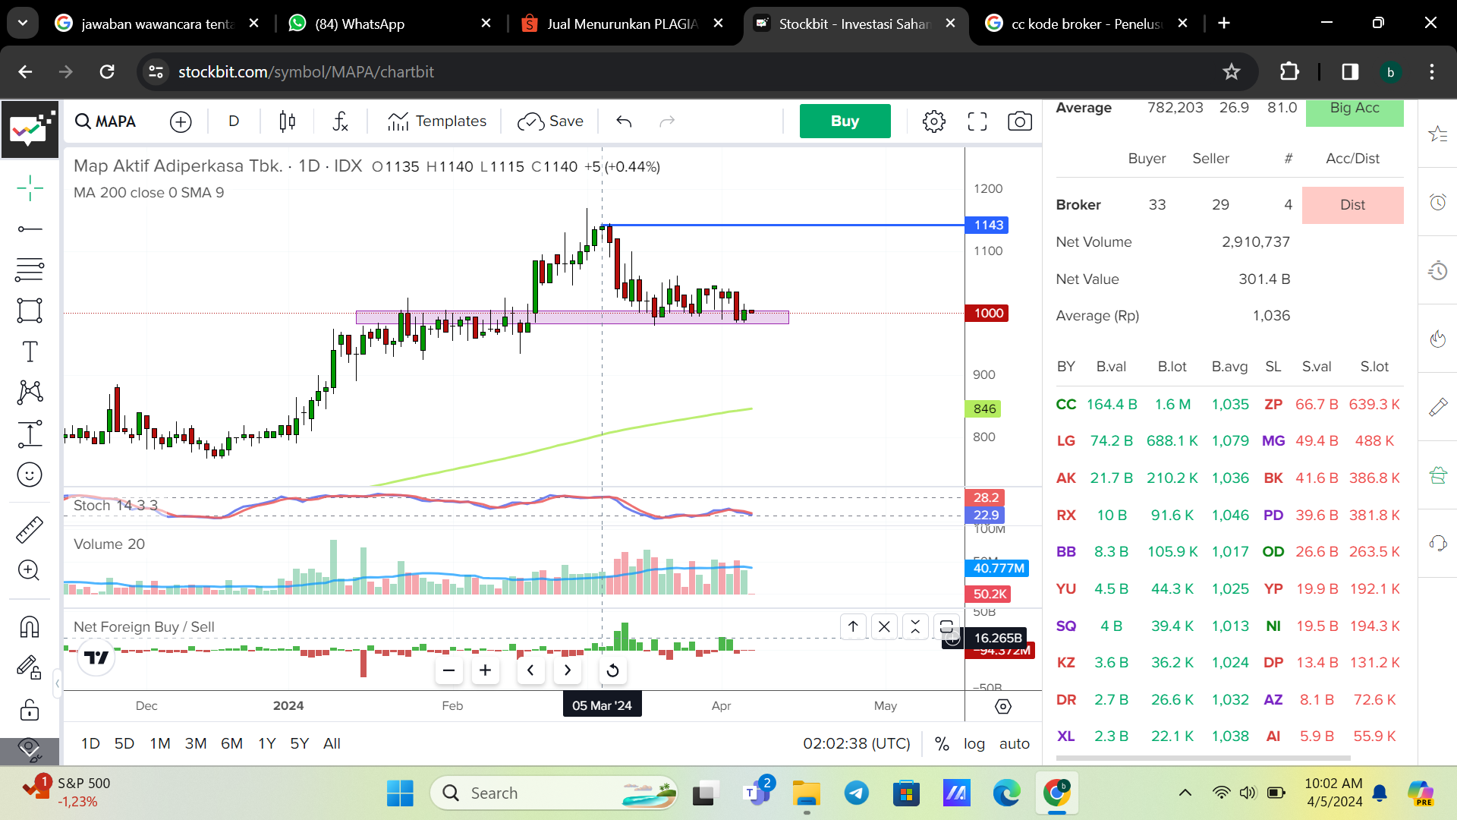The height and width of the screenshot is (820, 1457).
Task: Toggle stay in drawing mode
Action: [x=30, y=667]
